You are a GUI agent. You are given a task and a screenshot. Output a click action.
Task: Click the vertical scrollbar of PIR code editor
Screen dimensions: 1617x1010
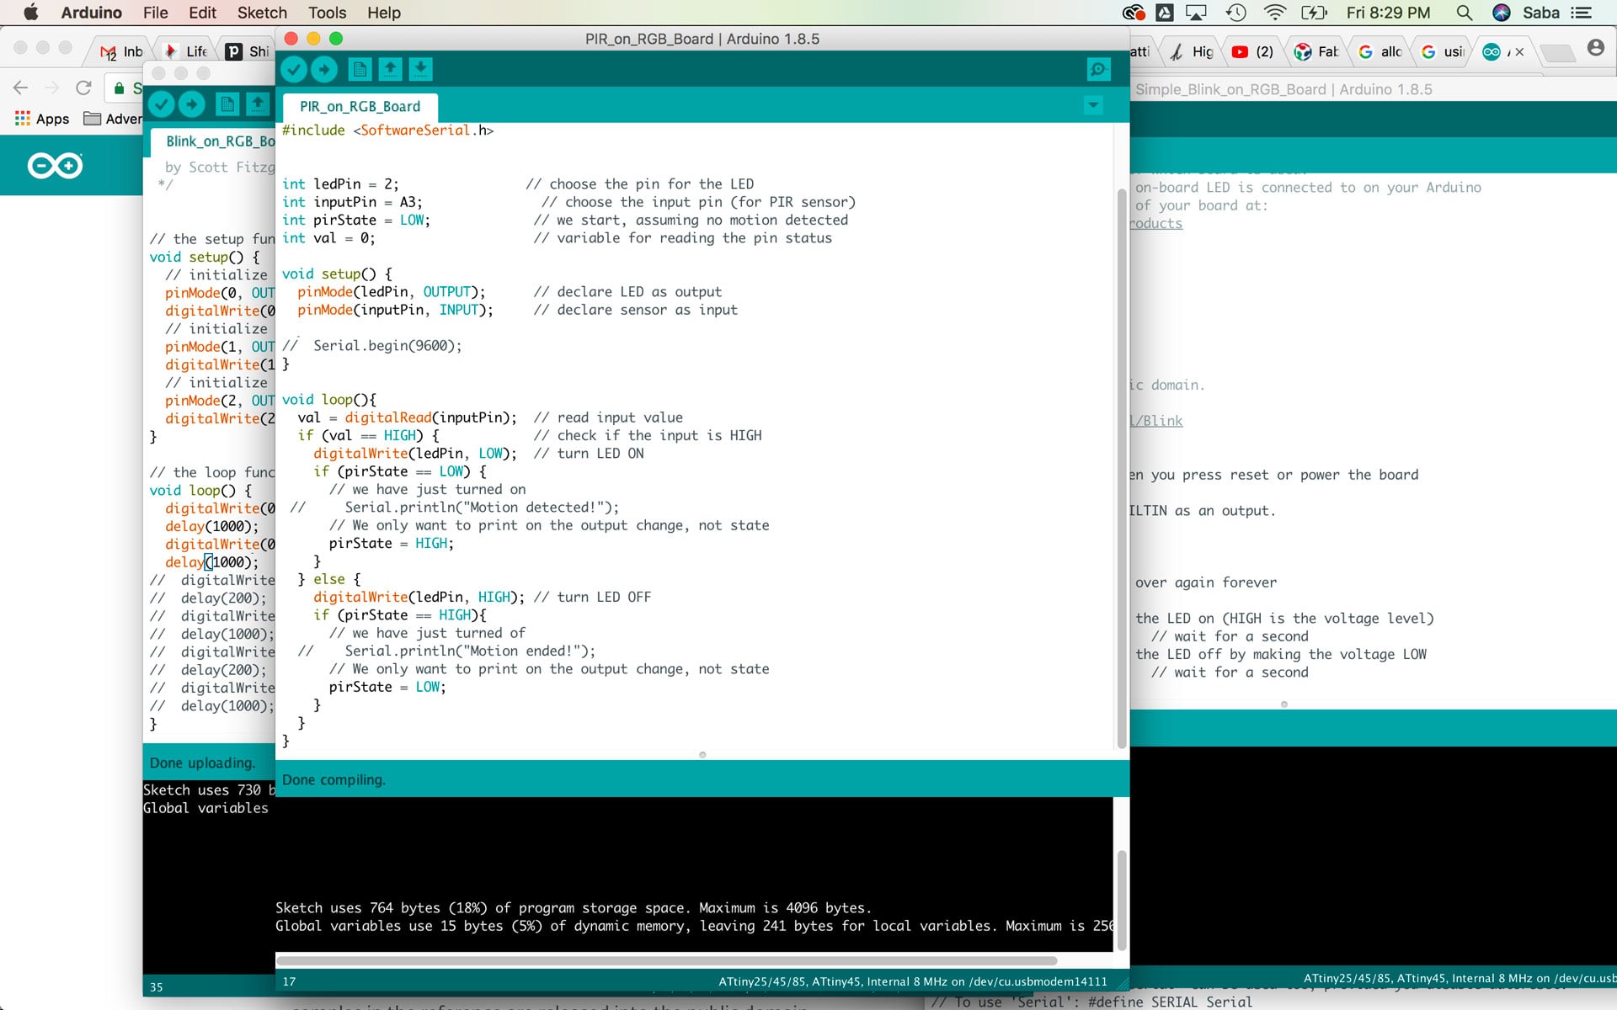[1121, 468]
